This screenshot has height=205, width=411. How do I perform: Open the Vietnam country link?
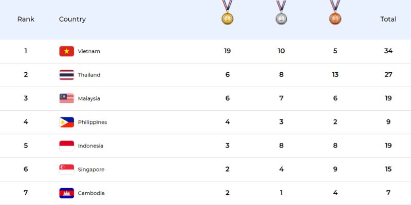point(89,51)
